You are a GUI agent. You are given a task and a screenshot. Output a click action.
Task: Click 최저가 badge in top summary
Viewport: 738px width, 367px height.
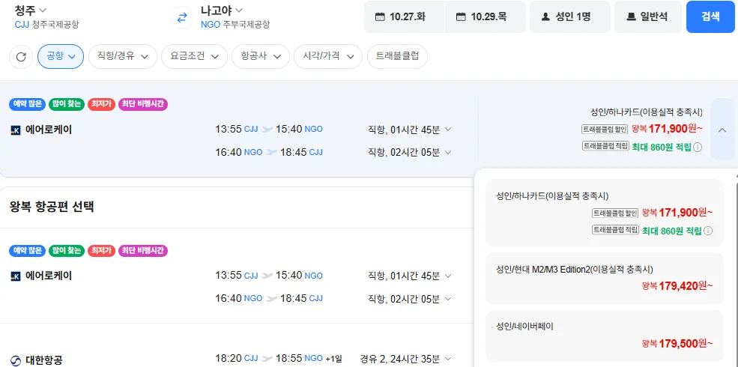101,104
